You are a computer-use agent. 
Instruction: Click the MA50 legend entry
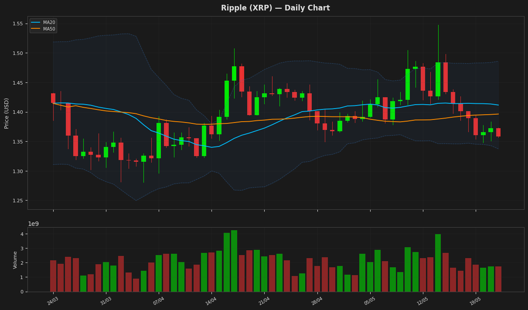click(x=43, y=29)
